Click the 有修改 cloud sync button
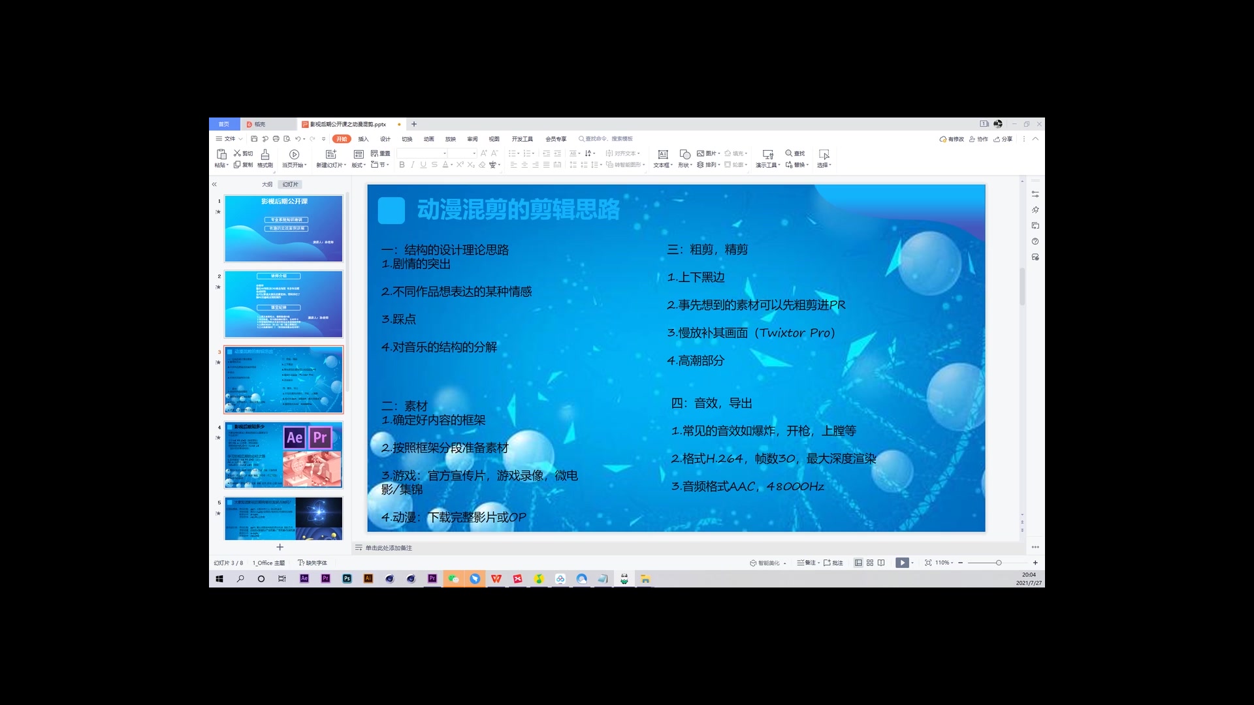The image size is (1254, 705). point(952,139)
